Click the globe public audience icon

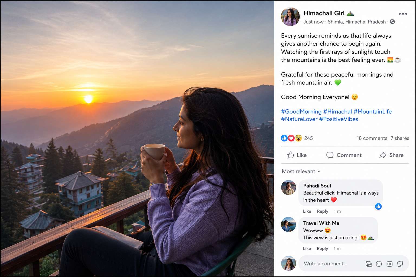[392, 22]
